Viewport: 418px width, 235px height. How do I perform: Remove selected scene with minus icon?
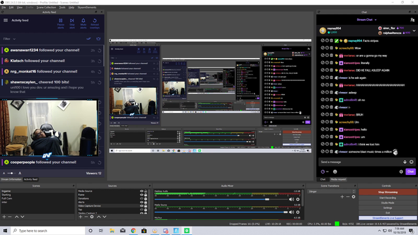click(x=10, y=217)
